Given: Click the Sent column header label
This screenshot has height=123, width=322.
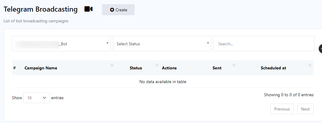Looking at the screenshot, I should (217, 68).
